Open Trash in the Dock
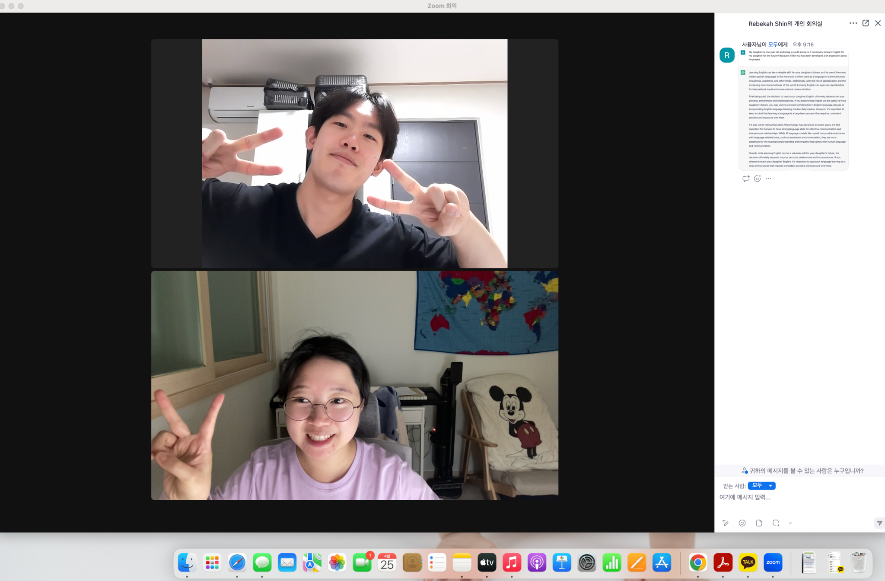Screen dimensions: 885x581 point(859,562)
